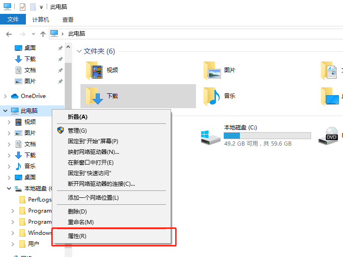
Task: Select 映射网络驱动器(N)... in context menu
Action: [x=93, y=152]
